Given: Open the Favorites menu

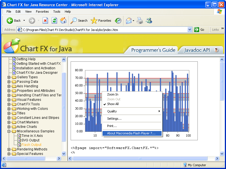Looking at the screenshot, I should point(42,12).
